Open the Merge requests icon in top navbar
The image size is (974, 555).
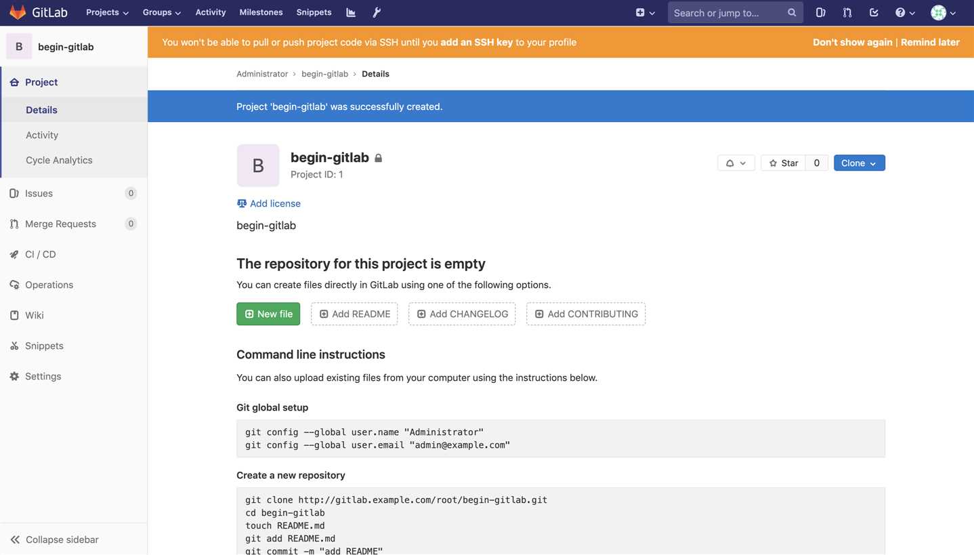[x=847, y=12]
